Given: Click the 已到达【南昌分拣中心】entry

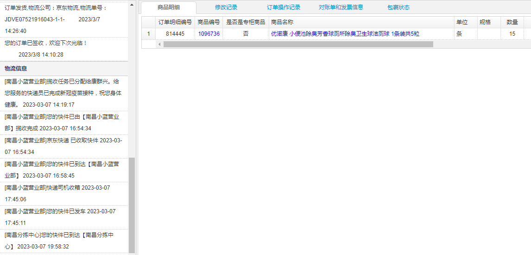Looking at the screenshot, I should 64,241.
